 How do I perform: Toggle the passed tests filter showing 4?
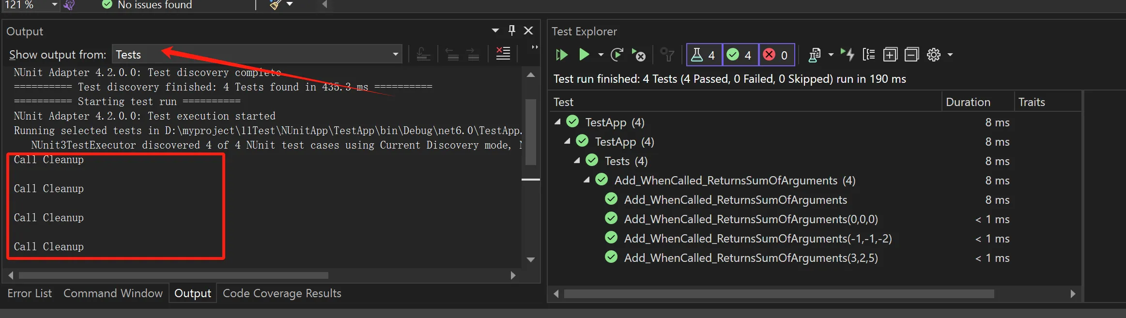coord(740,55)
